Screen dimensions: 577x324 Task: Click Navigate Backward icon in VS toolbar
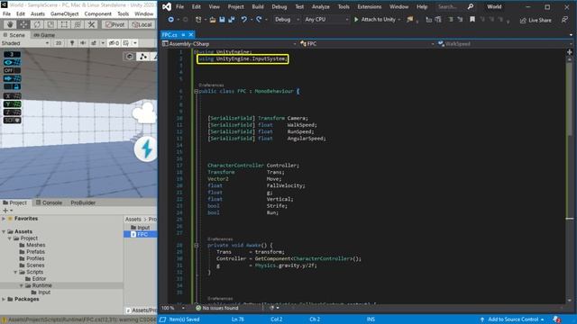pos(170,20)
